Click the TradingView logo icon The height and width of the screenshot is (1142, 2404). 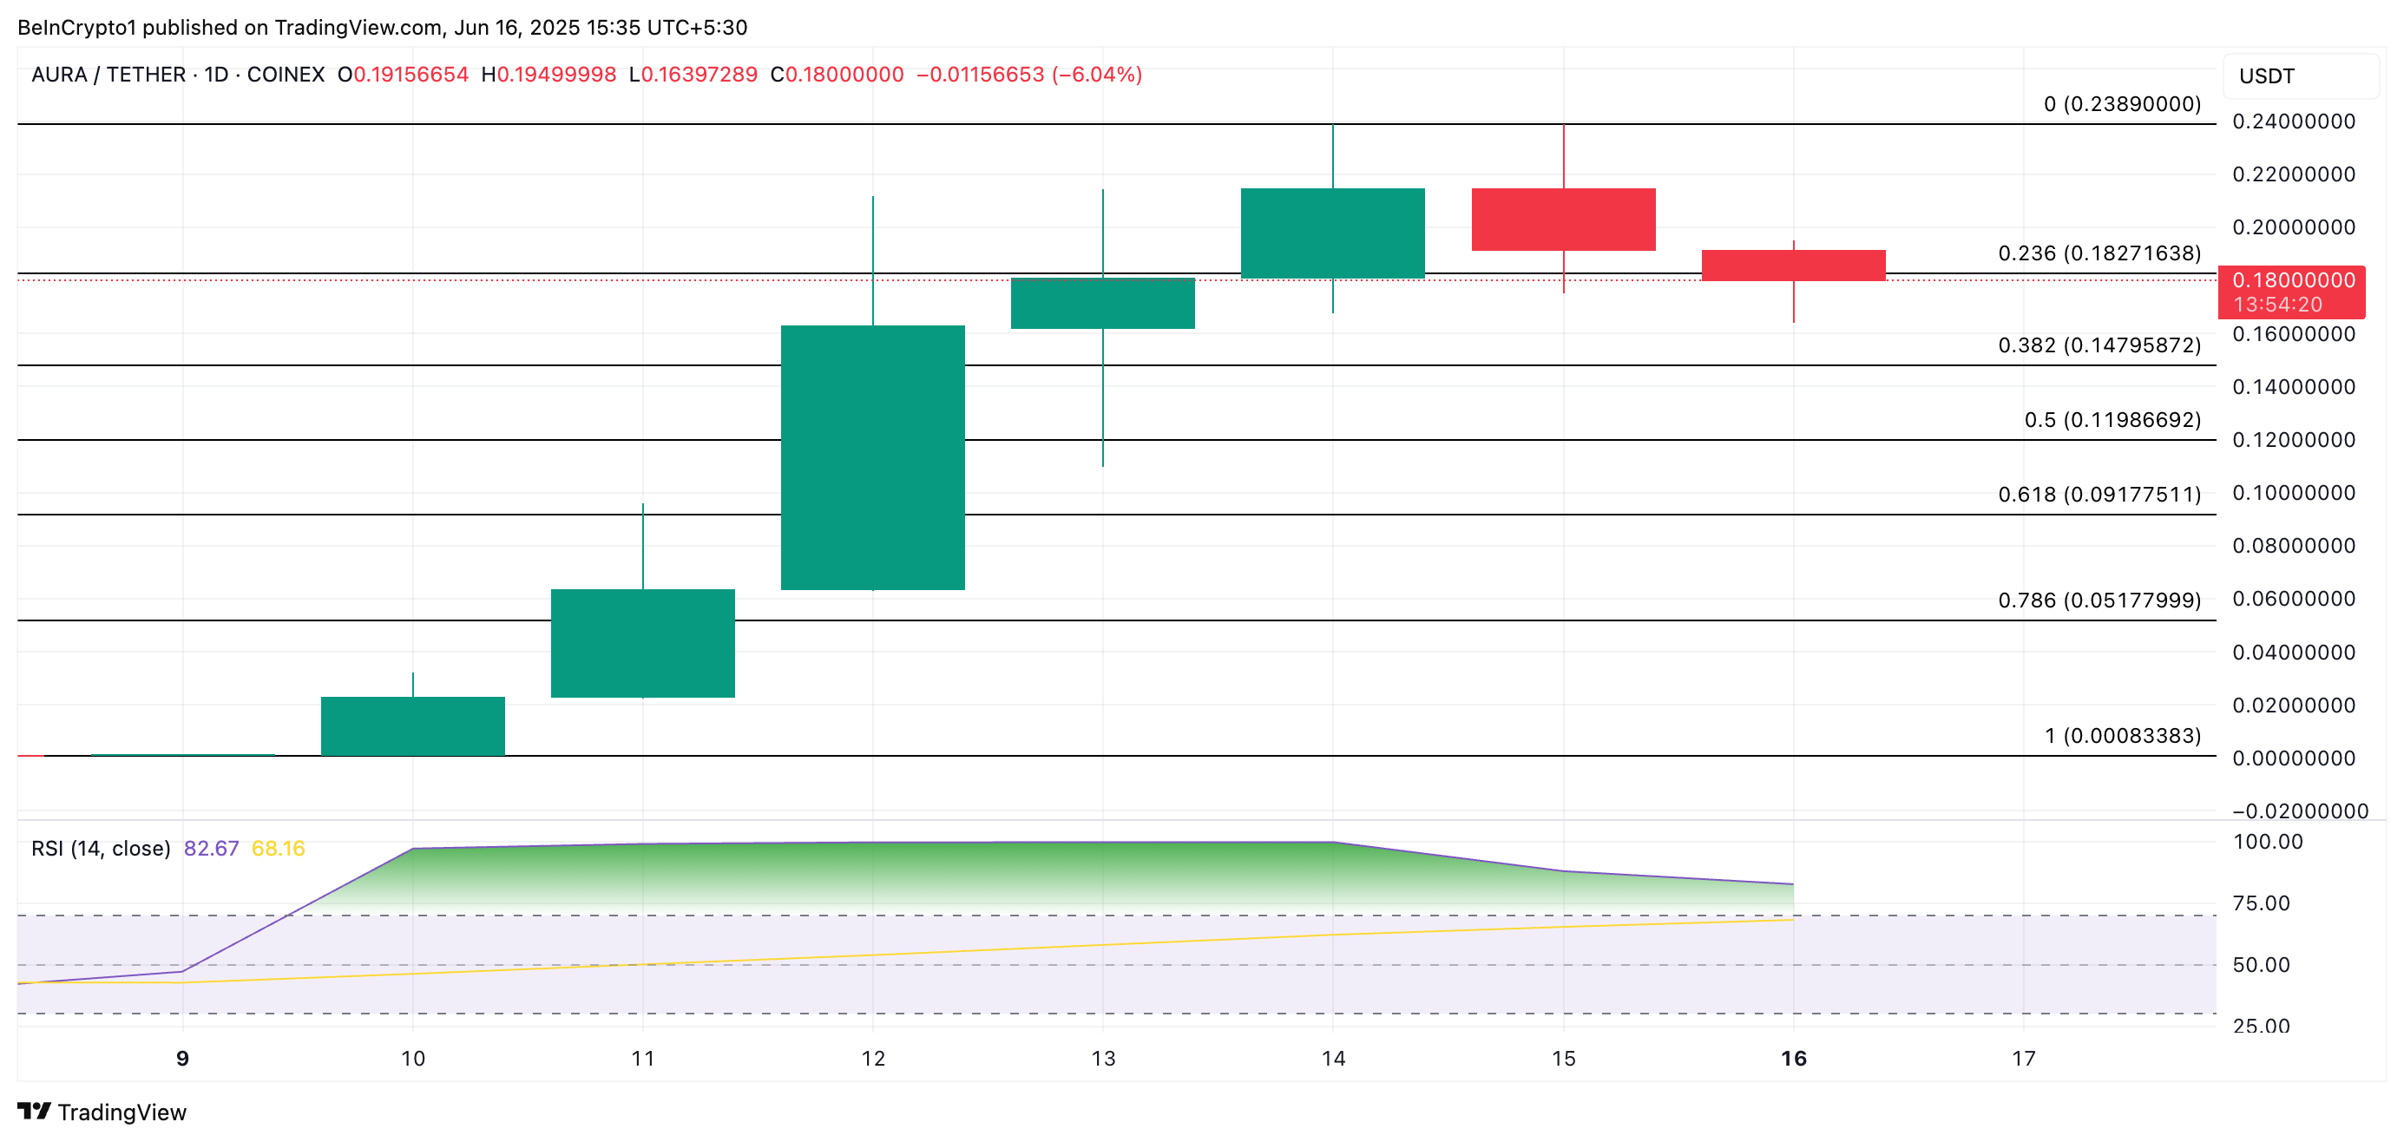(x=34, y=1112)
